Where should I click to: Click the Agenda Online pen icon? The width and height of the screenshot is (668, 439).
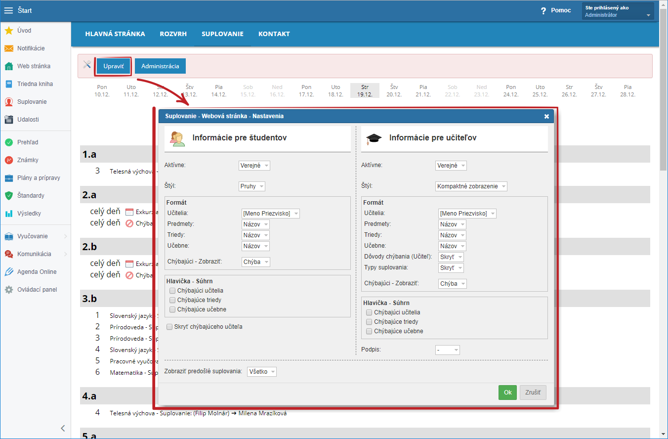(9, 272)
